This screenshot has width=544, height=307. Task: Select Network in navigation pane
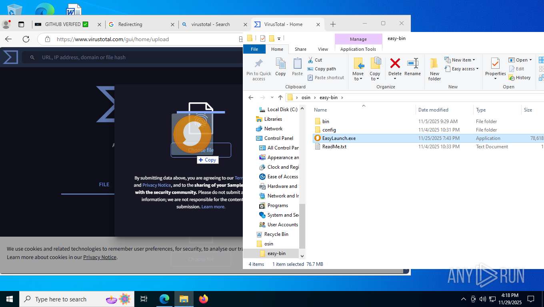[273, 129]
